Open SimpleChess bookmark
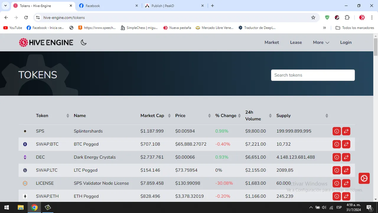Screen dimensions: 378x213 [x=139, y=28]
